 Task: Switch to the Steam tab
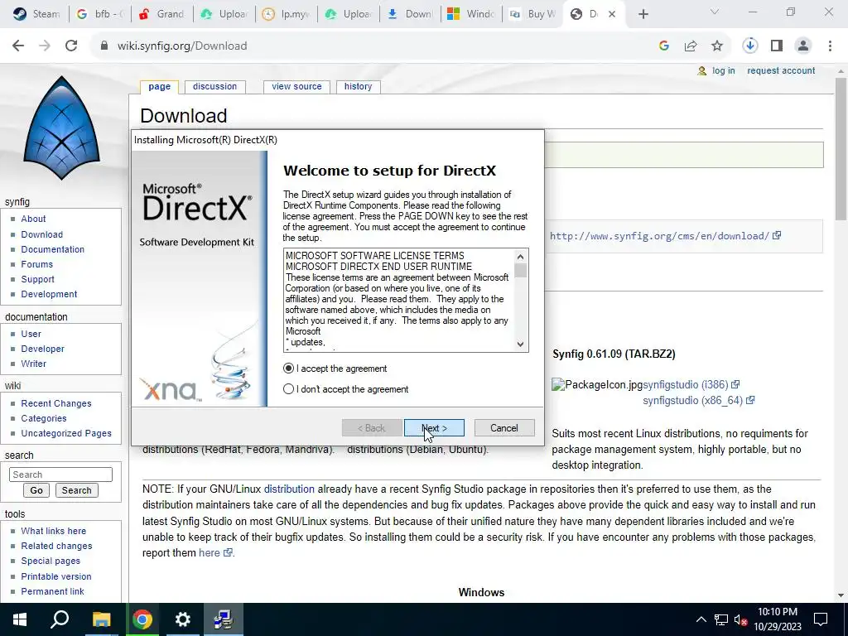point(36,14)
